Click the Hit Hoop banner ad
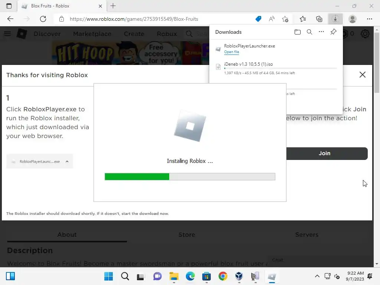This screenshot has width=380, height=285. 130,53
